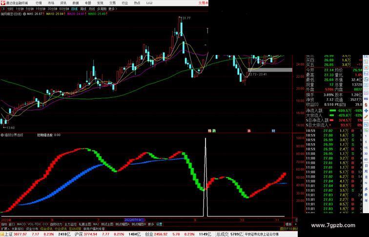Click the 5日净流入额 row
The width and height of the screenshot is (369, 237).
[x=334, y=120]
